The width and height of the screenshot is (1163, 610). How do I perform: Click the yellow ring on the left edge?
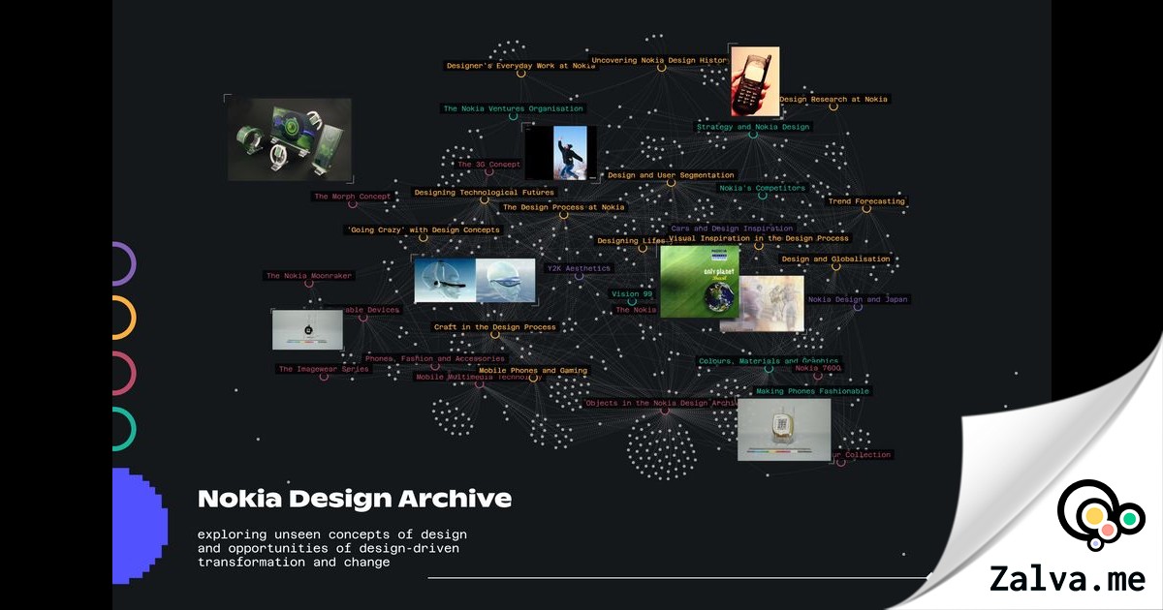coord(123,318)
